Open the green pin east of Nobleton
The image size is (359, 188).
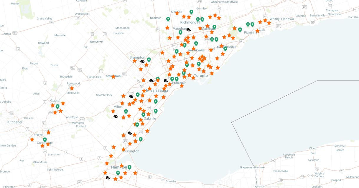[168, 19]
